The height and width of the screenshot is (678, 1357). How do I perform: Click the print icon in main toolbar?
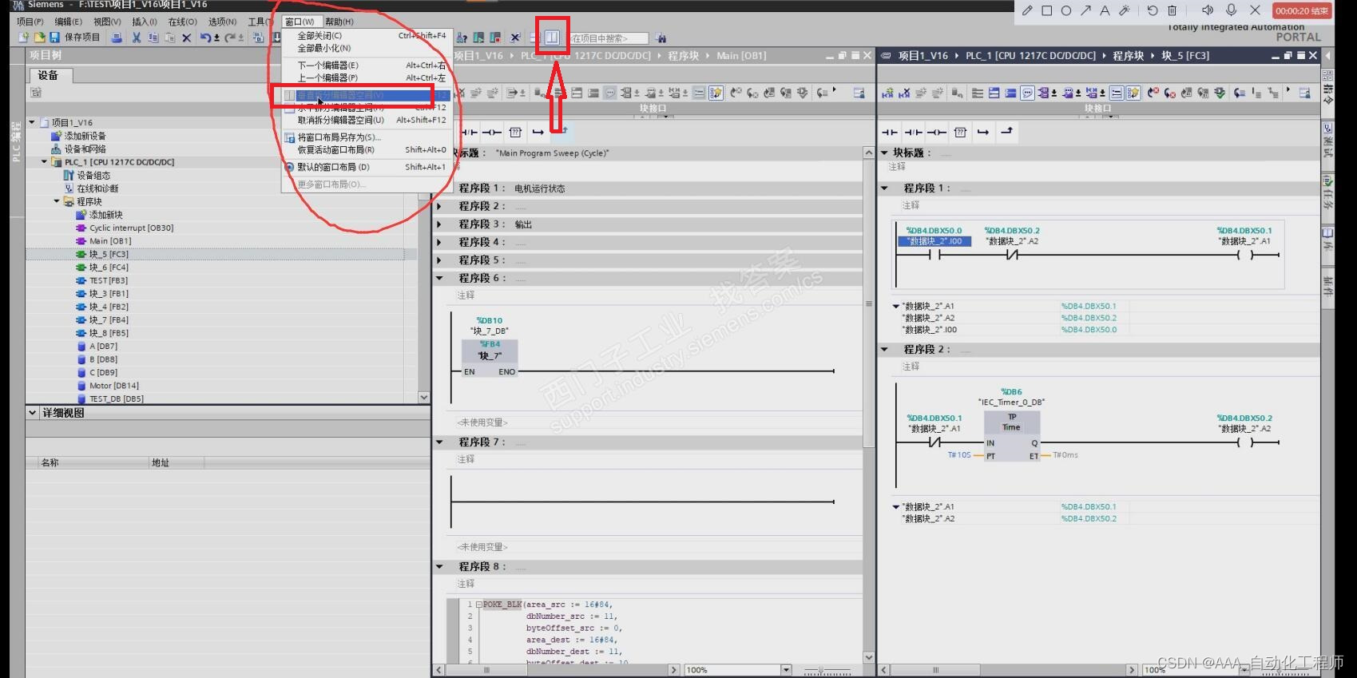[117, 38]
